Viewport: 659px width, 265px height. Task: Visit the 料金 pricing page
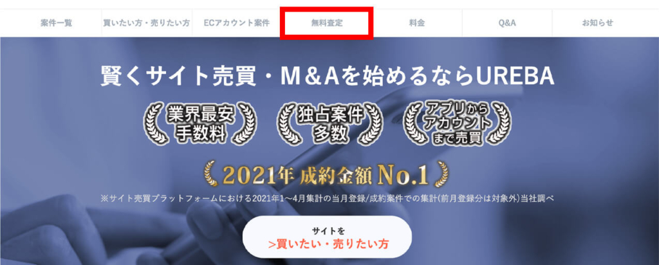click(416, 23)
